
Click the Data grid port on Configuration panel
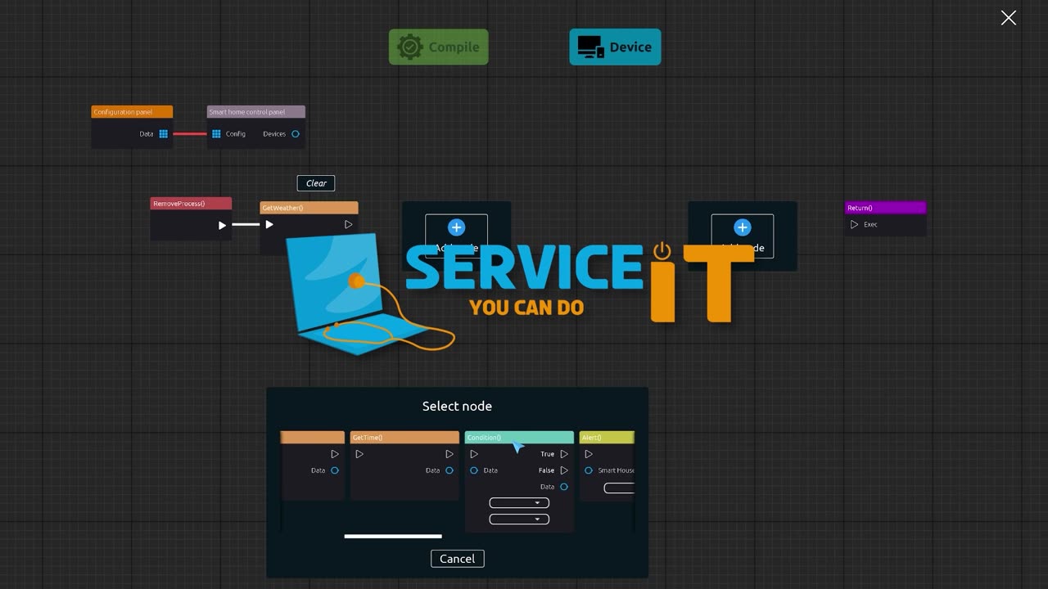click(x=164, y=134)
